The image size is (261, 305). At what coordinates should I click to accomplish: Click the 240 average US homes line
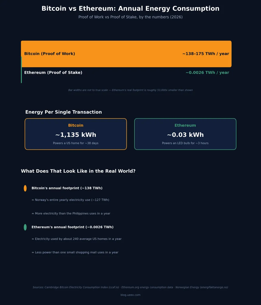pyautogui.click(x=76, y=239)
